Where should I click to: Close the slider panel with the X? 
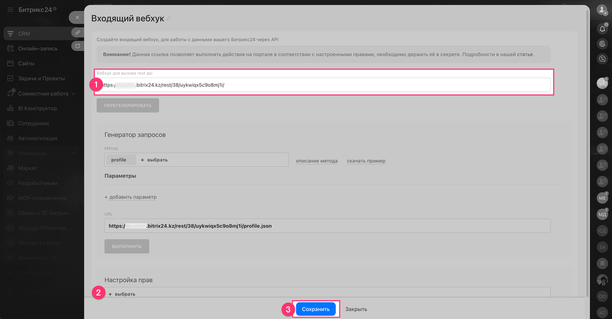click(77, 18)
